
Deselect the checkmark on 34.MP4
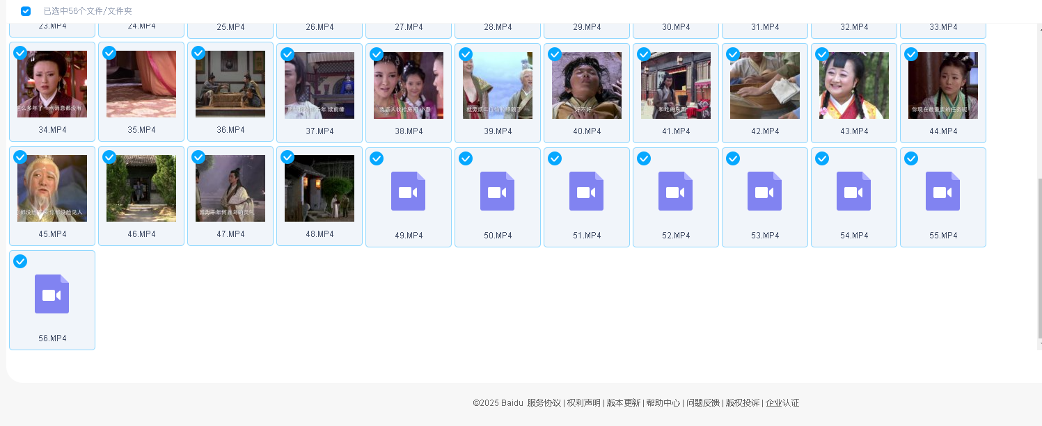(20, 54)
